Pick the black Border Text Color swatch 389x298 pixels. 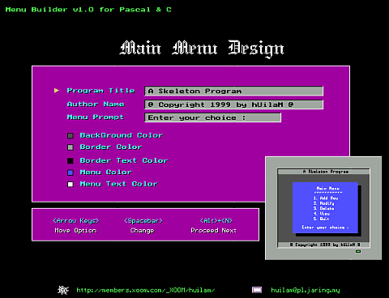(x=71, y=161)
